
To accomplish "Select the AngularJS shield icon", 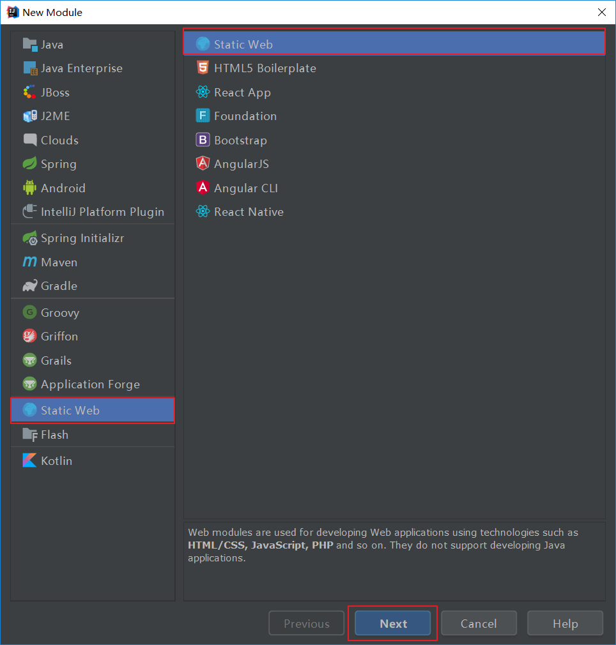I will point(203,163).
